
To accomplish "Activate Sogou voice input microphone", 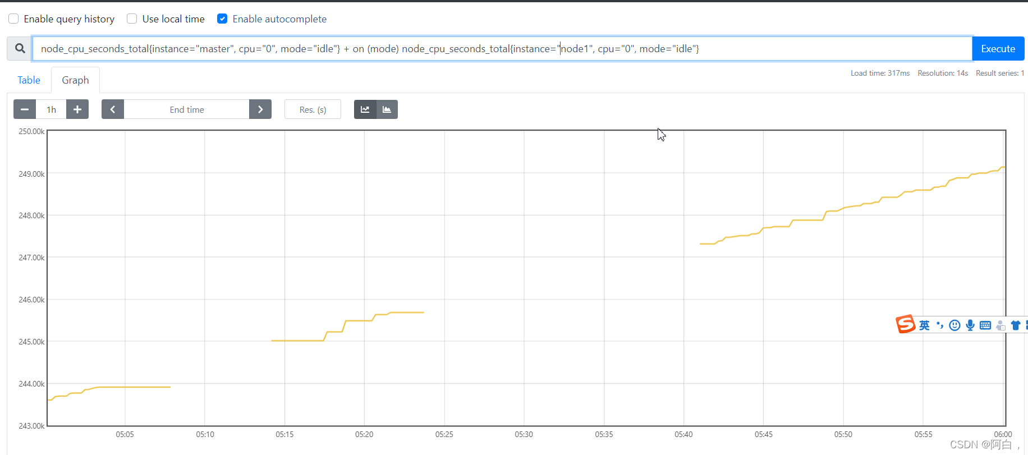I will point(970,325).
